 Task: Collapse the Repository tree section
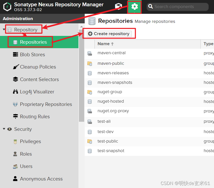(4, 29)
